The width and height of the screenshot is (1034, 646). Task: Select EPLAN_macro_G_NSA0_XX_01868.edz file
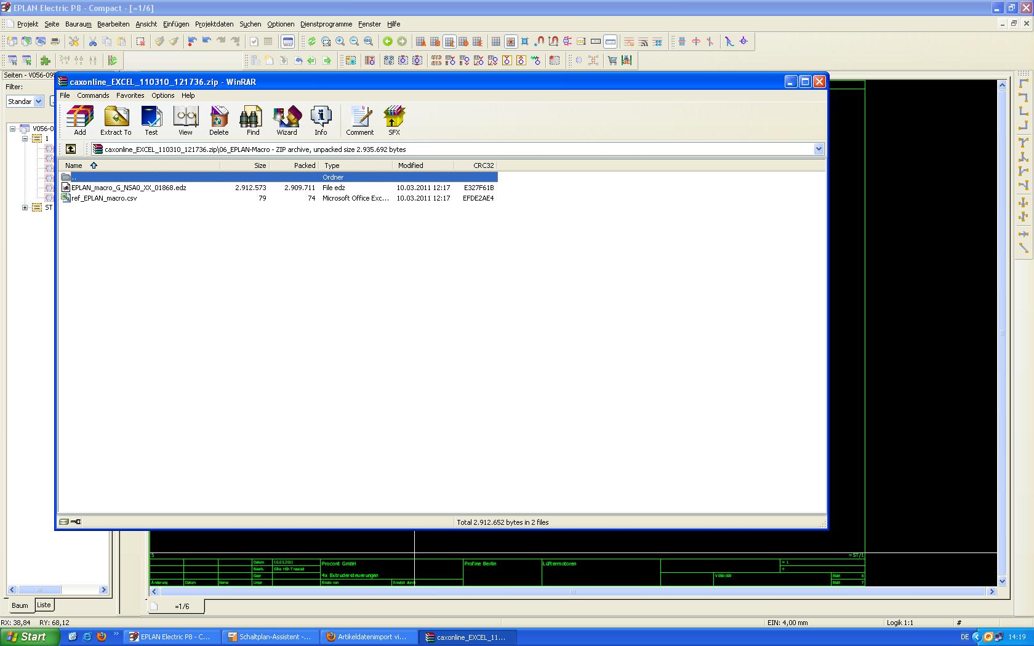tap(129, 188)
